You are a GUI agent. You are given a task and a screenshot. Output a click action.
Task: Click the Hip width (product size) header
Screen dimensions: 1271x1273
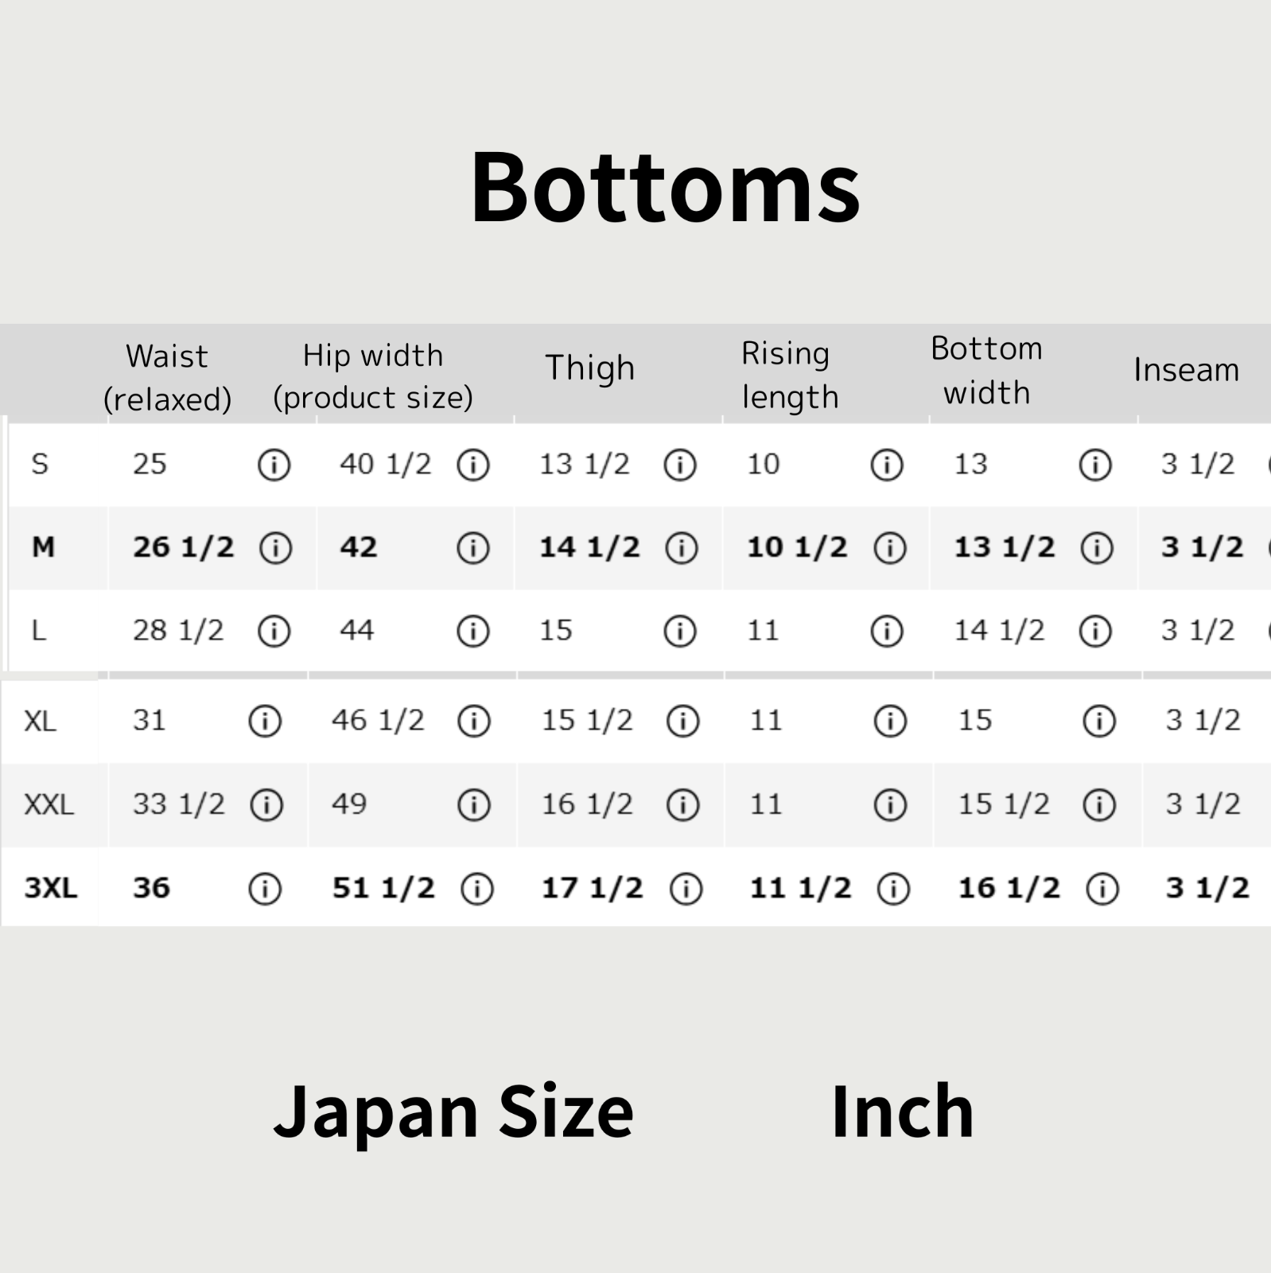point(373,376)
